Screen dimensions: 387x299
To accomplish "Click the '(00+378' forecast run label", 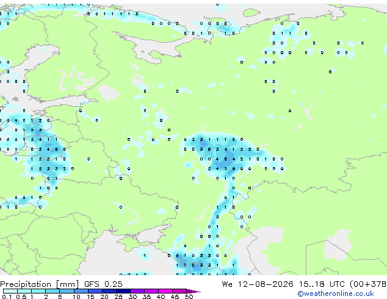I will [368, 284].
